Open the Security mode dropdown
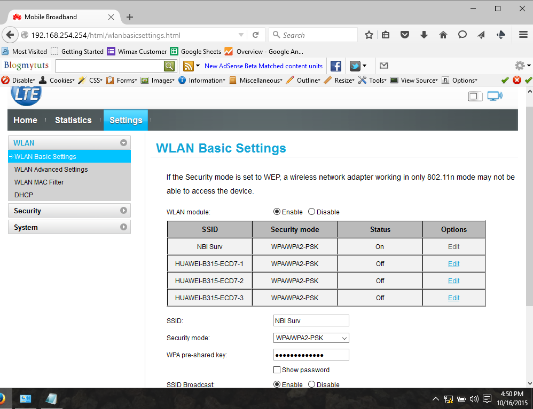 click(311, 338)
